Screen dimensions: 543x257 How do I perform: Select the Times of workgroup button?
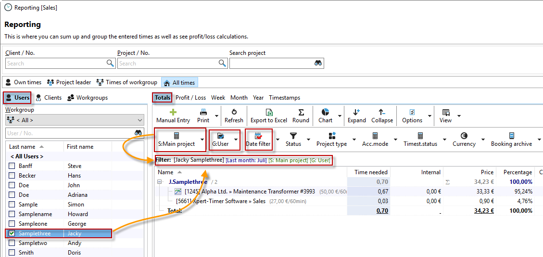pyautogui.click(x=127, y=82)
